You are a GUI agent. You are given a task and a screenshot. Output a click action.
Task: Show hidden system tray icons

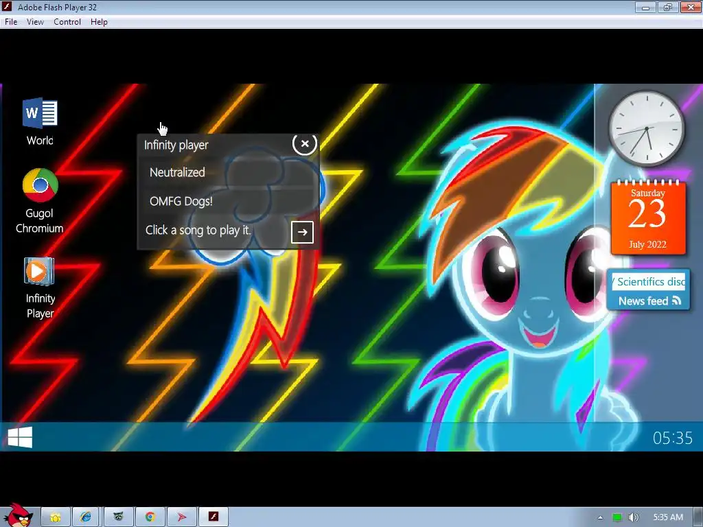[x=600, y=517]
